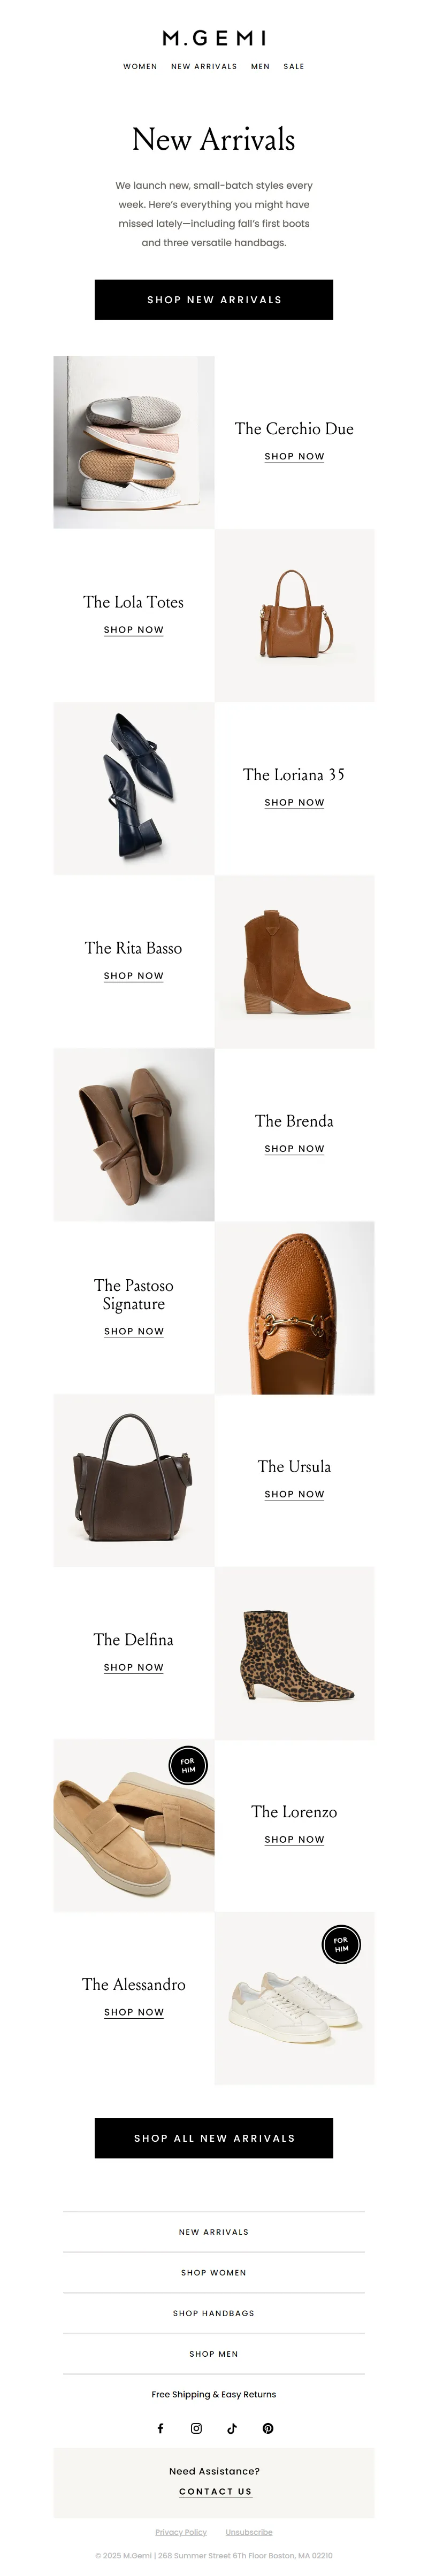428x2576 pixels.
Task: Open the Facebook social icon
Action: click(x=160, y=2428)
